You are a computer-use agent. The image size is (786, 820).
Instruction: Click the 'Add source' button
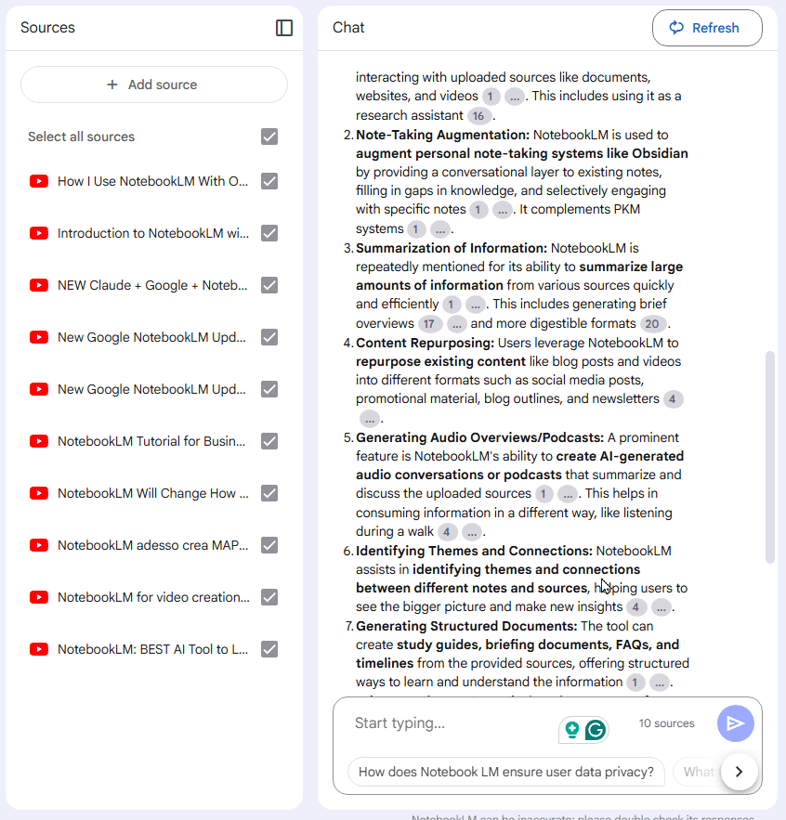(154, 85)
